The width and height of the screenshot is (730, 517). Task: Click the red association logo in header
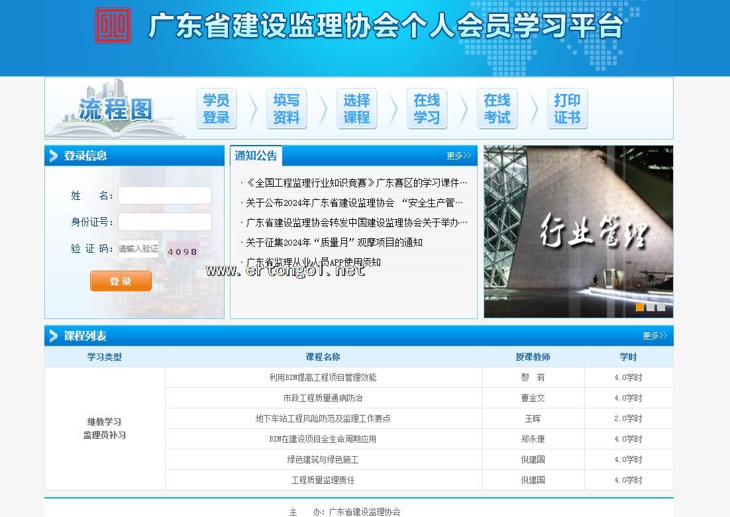pos(113,26)
